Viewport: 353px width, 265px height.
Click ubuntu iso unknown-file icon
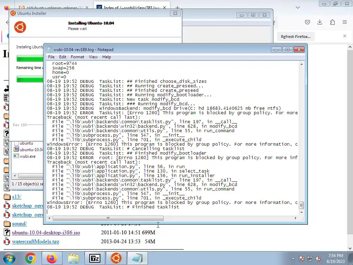tap(7, 233)
